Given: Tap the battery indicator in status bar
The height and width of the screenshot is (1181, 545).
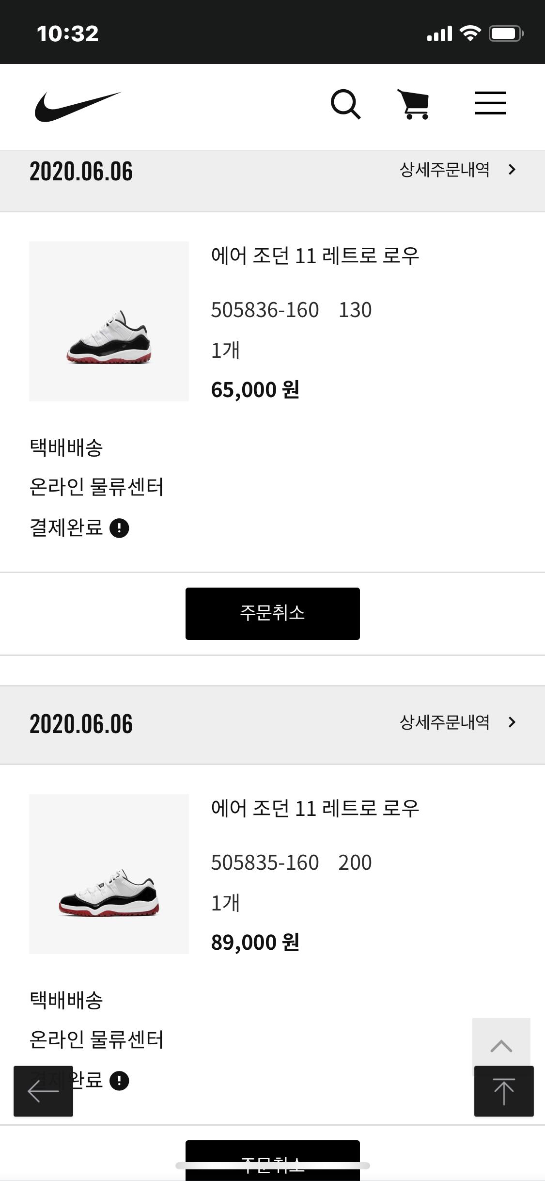Looking at the screenshot, I should click(506, 33).
